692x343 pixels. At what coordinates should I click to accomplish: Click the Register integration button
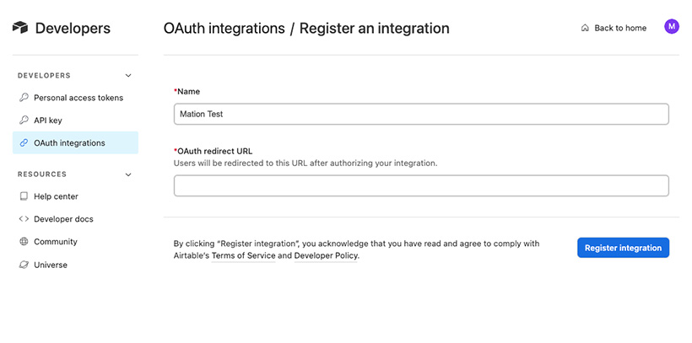(x=623, y=248)
